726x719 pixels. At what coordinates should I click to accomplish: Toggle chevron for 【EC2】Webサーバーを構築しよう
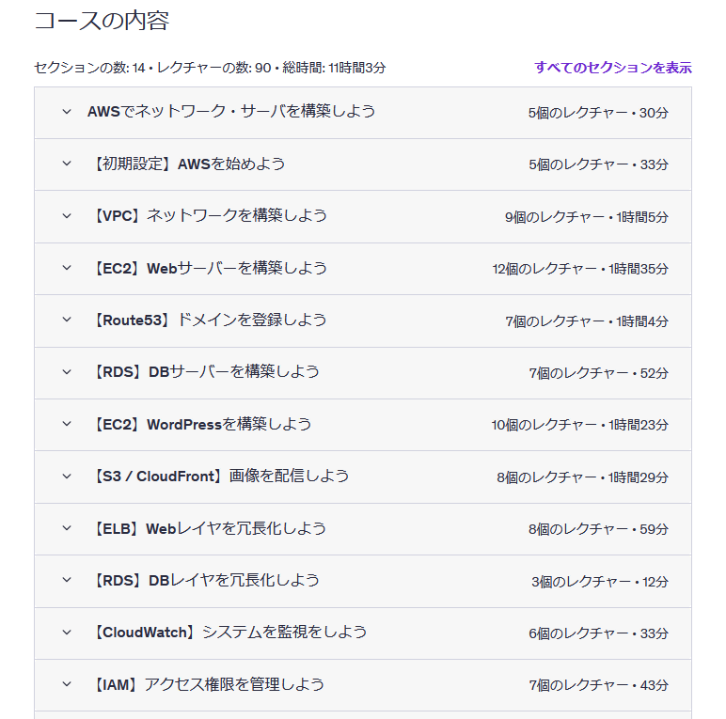pos(67,268)
